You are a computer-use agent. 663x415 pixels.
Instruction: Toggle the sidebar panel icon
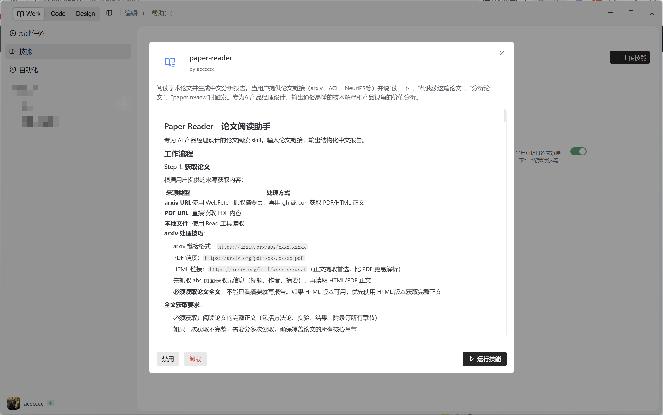pyautogui.click(x=109, y=13)
